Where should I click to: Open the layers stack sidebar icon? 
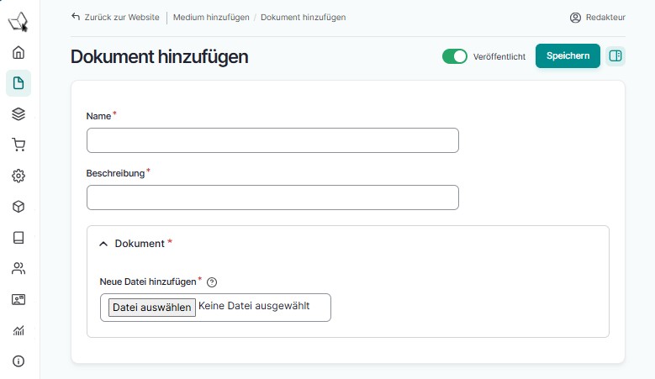tap(18, 114)
